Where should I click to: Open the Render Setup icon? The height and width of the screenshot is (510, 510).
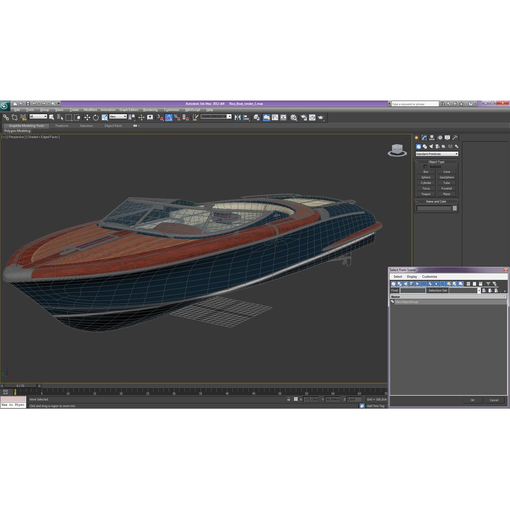tap(304, 118)
